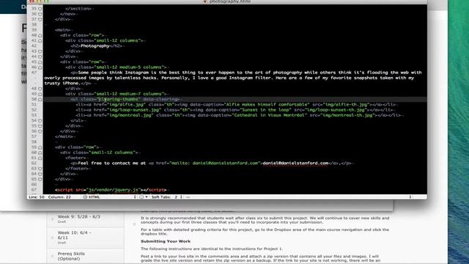Collapse fold marker on line 35
Screen dimensions: 469x264
click(x=40, y=9)
